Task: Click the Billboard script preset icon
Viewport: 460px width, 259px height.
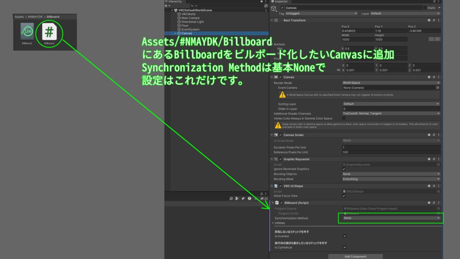Action: point(435,202)
